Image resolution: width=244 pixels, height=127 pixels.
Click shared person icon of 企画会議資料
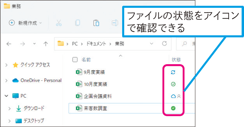coord(179,96)
